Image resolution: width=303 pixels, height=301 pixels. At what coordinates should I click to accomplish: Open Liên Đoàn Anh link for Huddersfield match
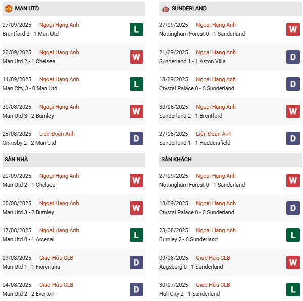[x=214, y=134]
